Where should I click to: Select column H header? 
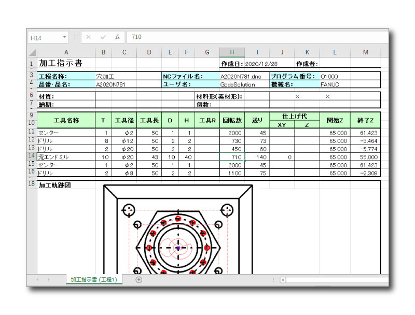[x=232, y=52]
